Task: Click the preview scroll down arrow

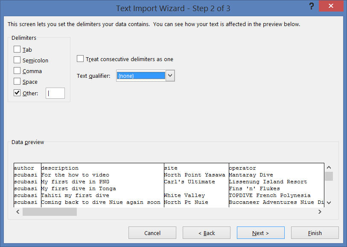Action: tap(329, 203)
